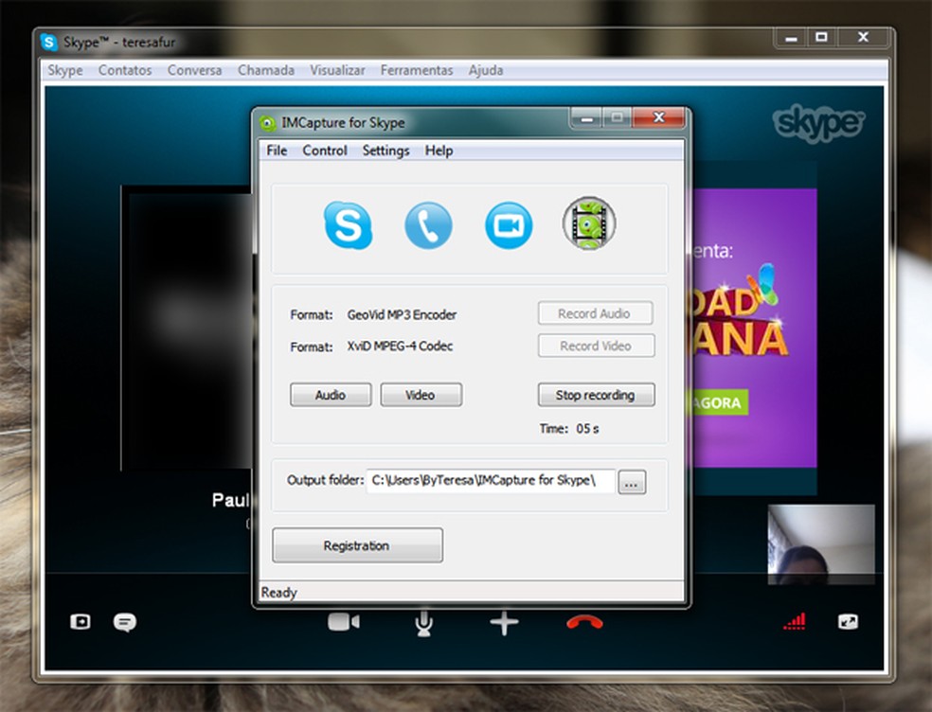Click the Ready status bar text

[x=278, y=593]
